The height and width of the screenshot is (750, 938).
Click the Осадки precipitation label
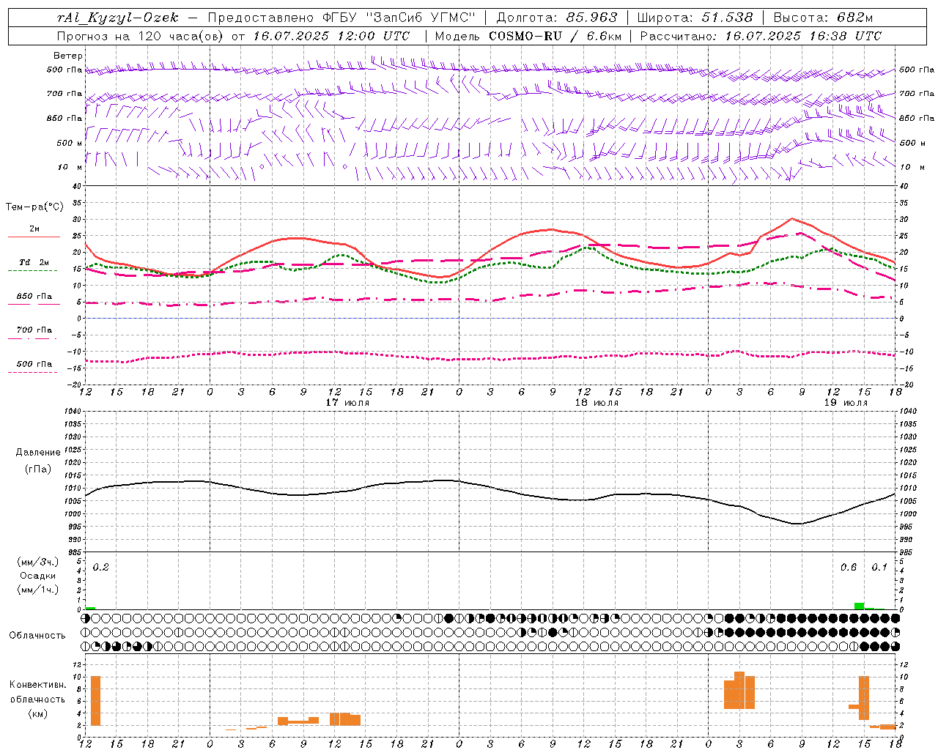38,576
